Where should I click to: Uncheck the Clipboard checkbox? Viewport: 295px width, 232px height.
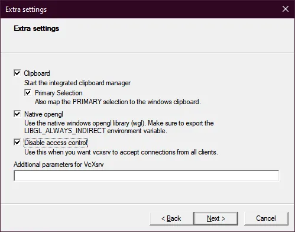point(17,73)
